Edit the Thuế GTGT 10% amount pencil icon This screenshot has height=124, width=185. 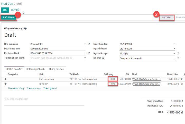click(171, 106)
